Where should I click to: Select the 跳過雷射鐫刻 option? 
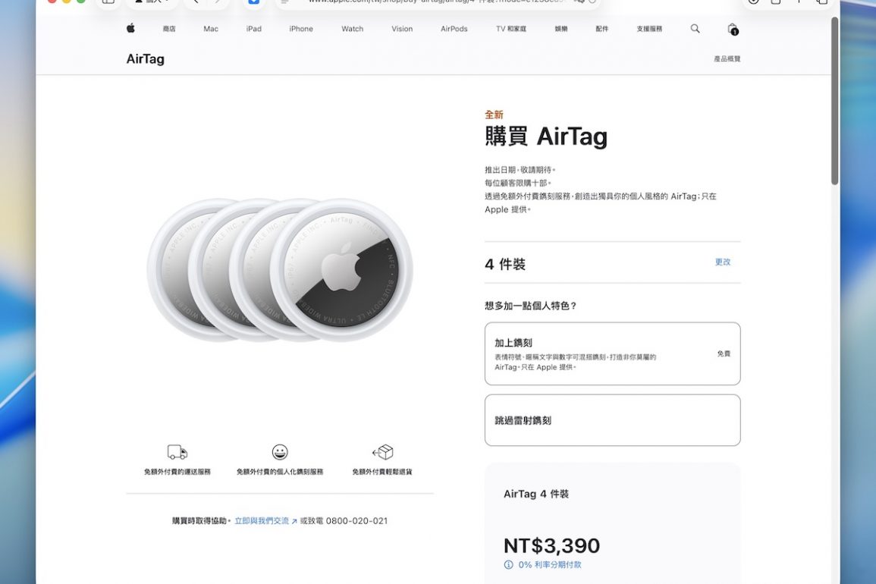[612, 420]
